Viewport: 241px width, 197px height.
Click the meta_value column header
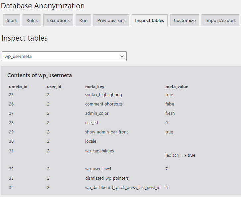pyautogui.click(x=177, y=87)
